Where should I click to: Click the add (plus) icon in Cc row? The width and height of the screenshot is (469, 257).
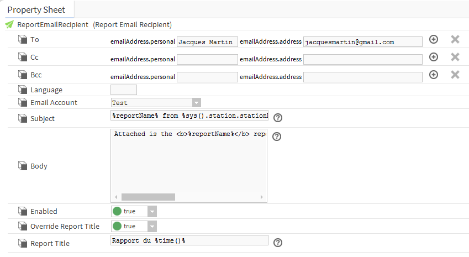tap(434, 57)
